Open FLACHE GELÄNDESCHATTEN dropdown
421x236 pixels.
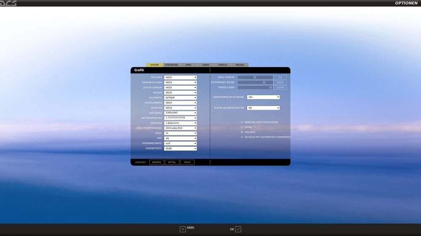263,108
